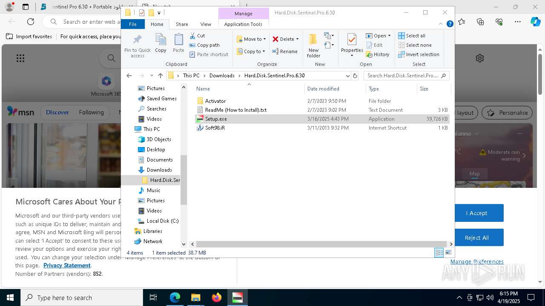Click Copy path in ribbon

[x=204, y=45]
